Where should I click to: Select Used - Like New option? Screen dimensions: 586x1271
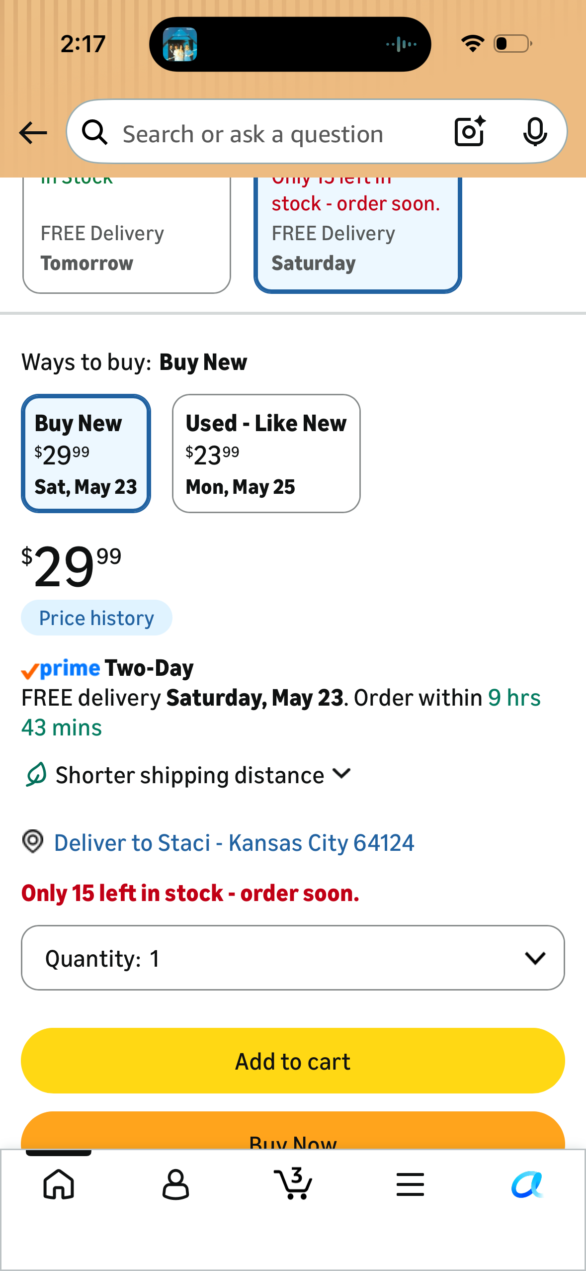click(266, 454)
